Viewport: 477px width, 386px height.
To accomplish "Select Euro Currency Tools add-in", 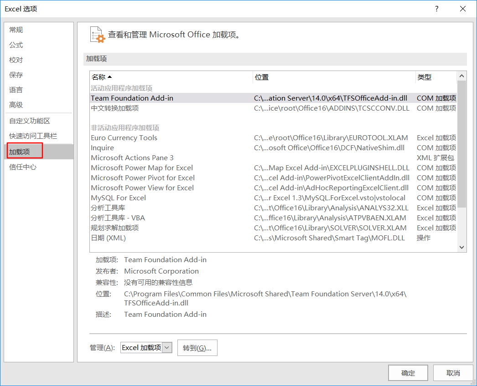I will click(x=274, y=137).
